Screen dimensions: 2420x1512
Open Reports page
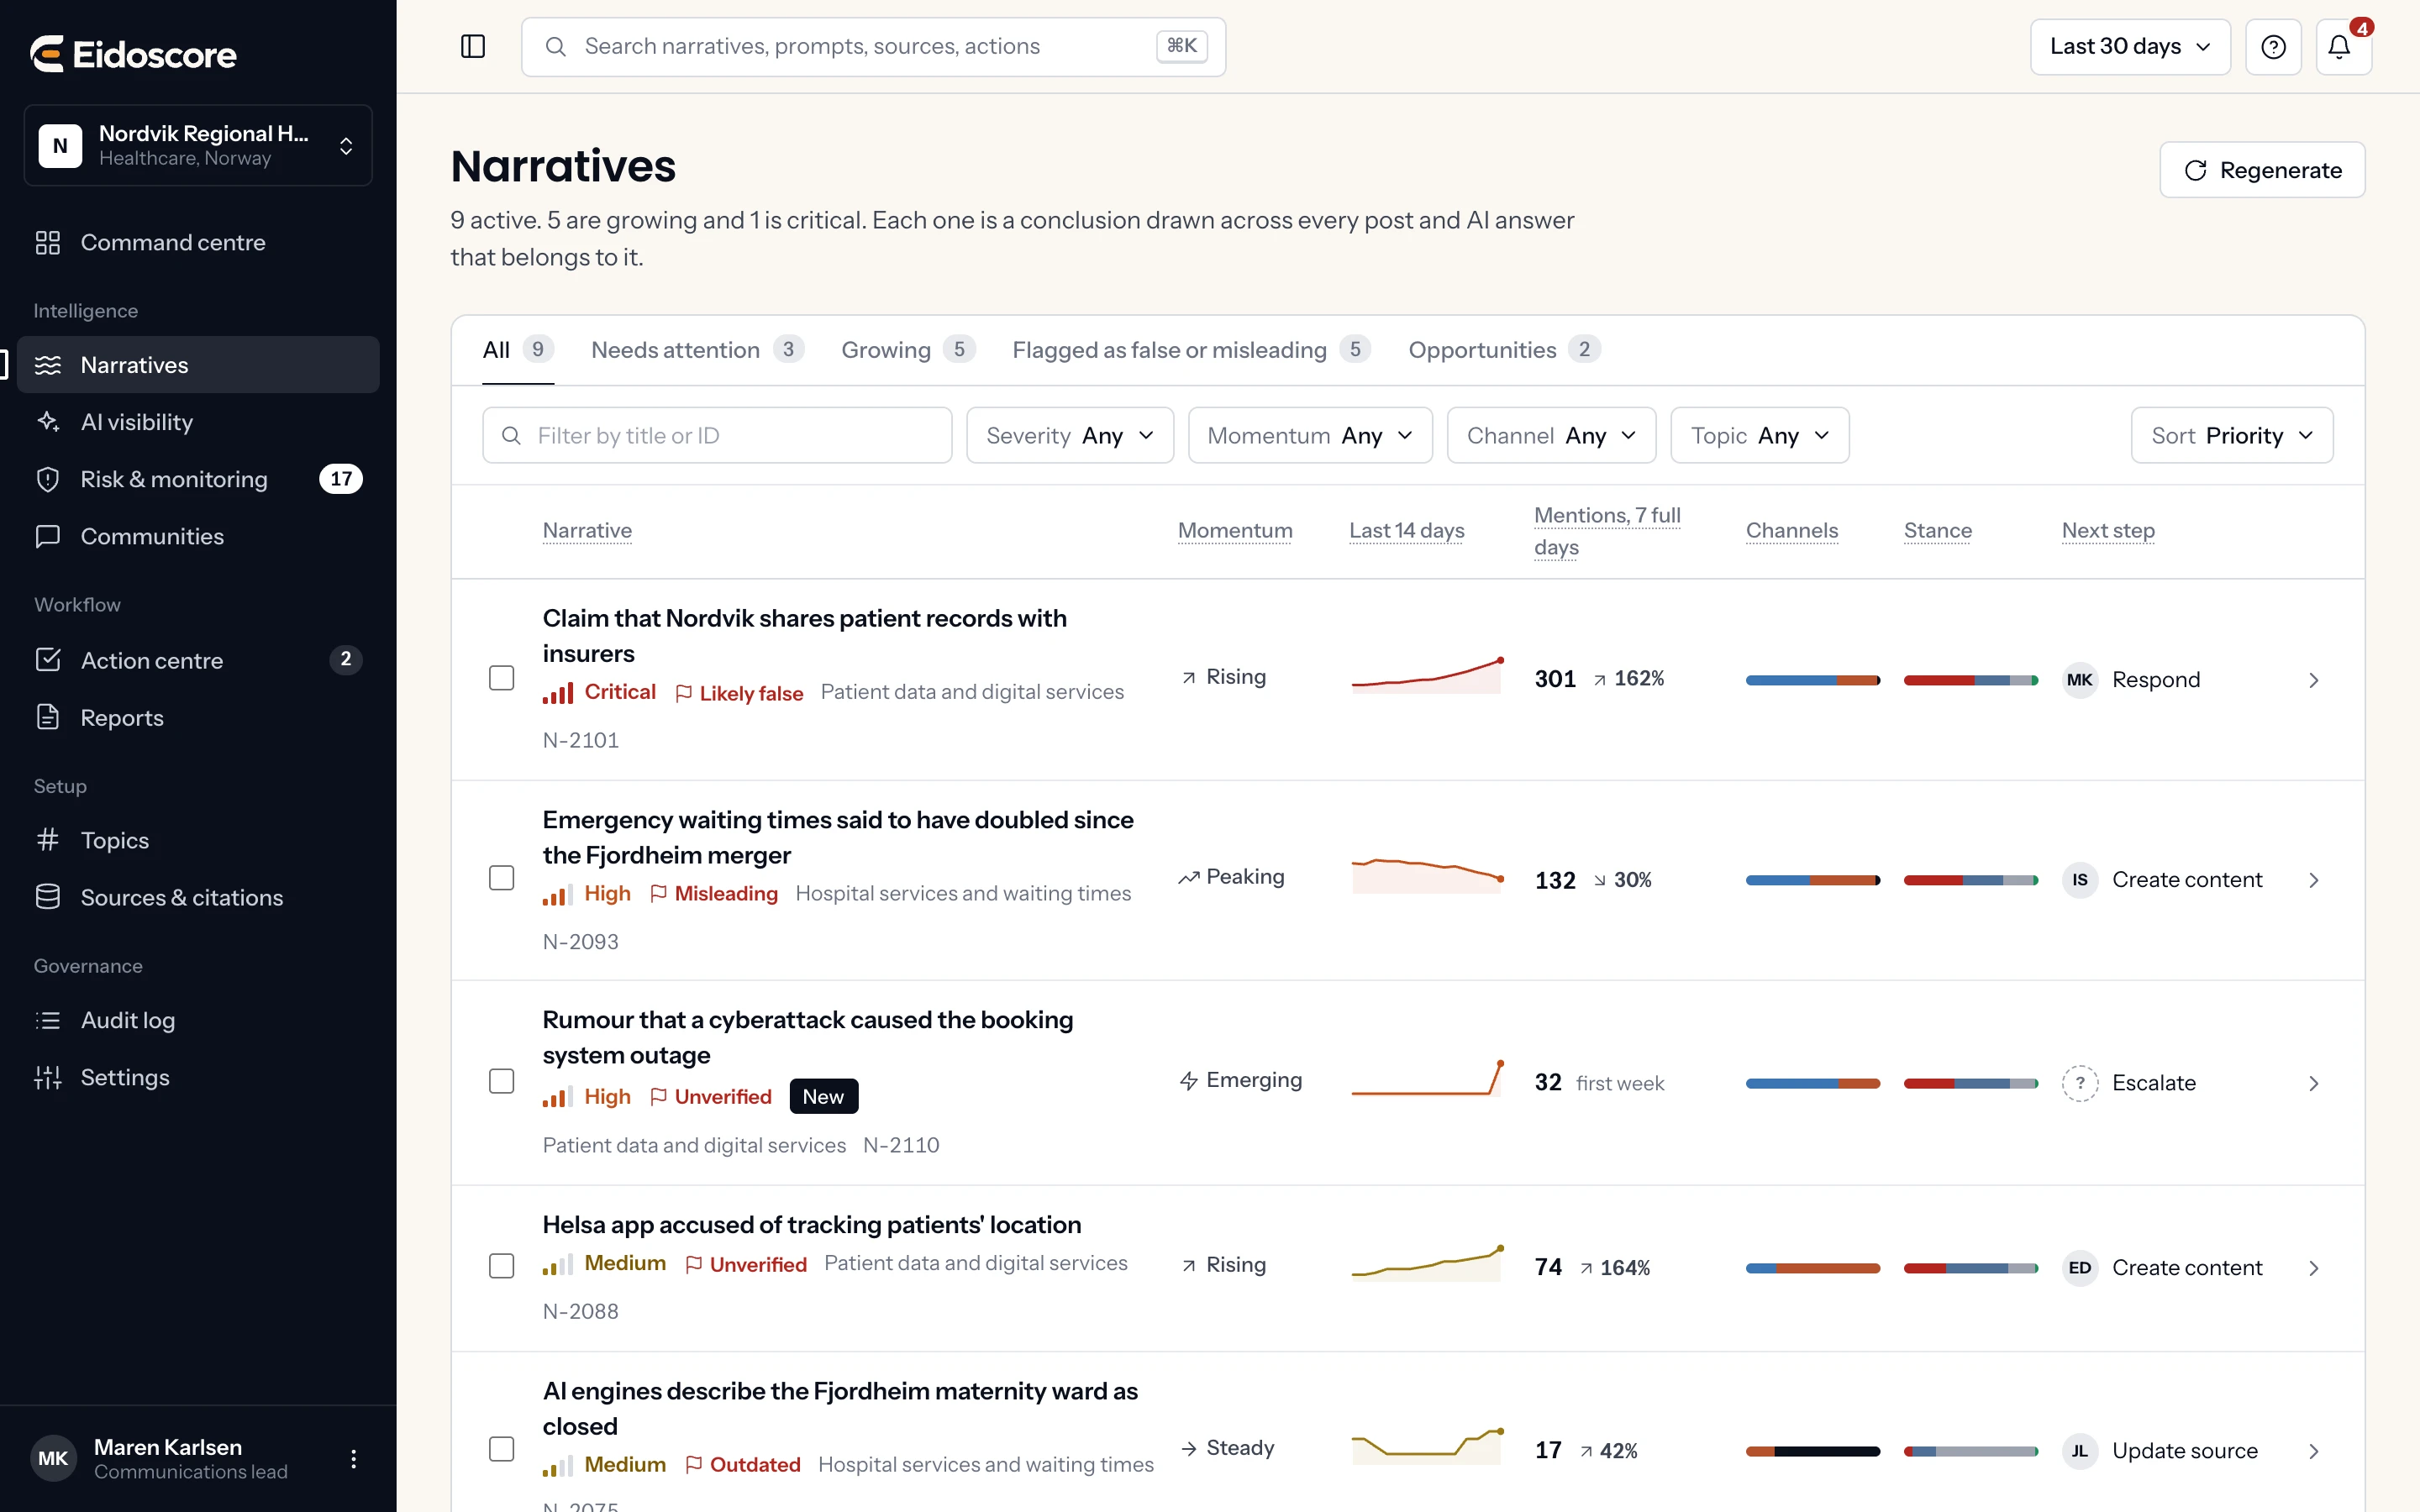click(x=198, y=717)
